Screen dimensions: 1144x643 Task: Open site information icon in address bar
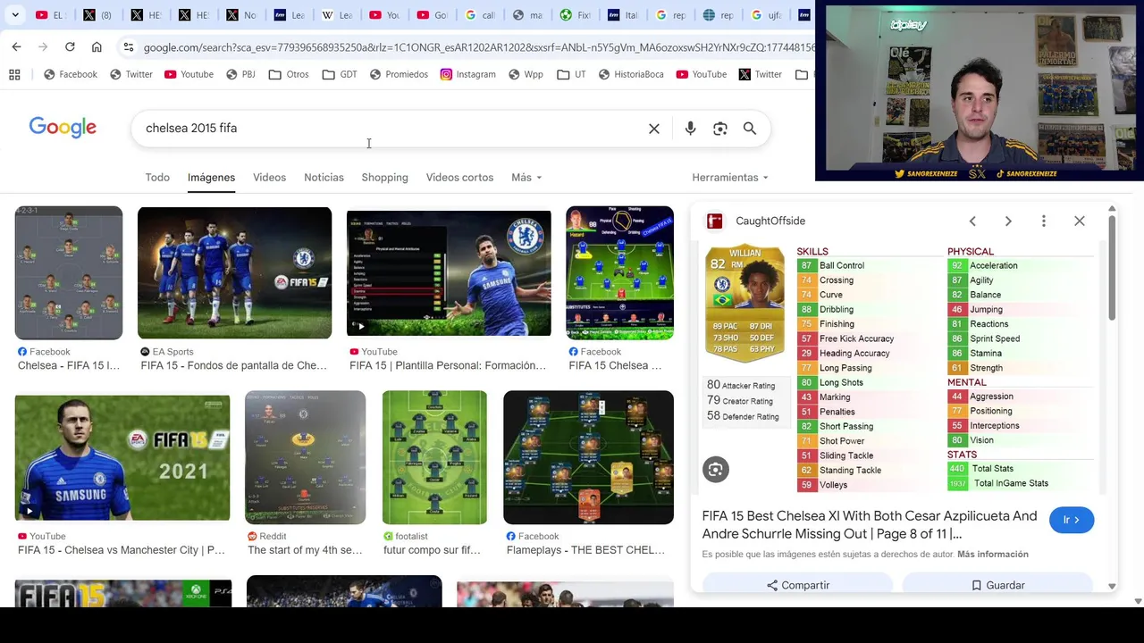pos(129,47)
